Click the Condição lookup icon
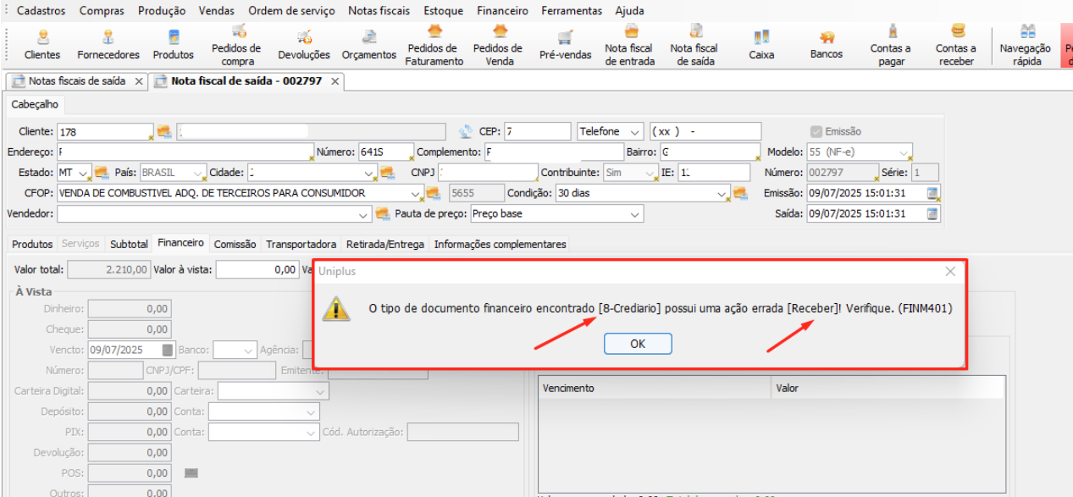1073x497 pixels. [x=740, y=193]
